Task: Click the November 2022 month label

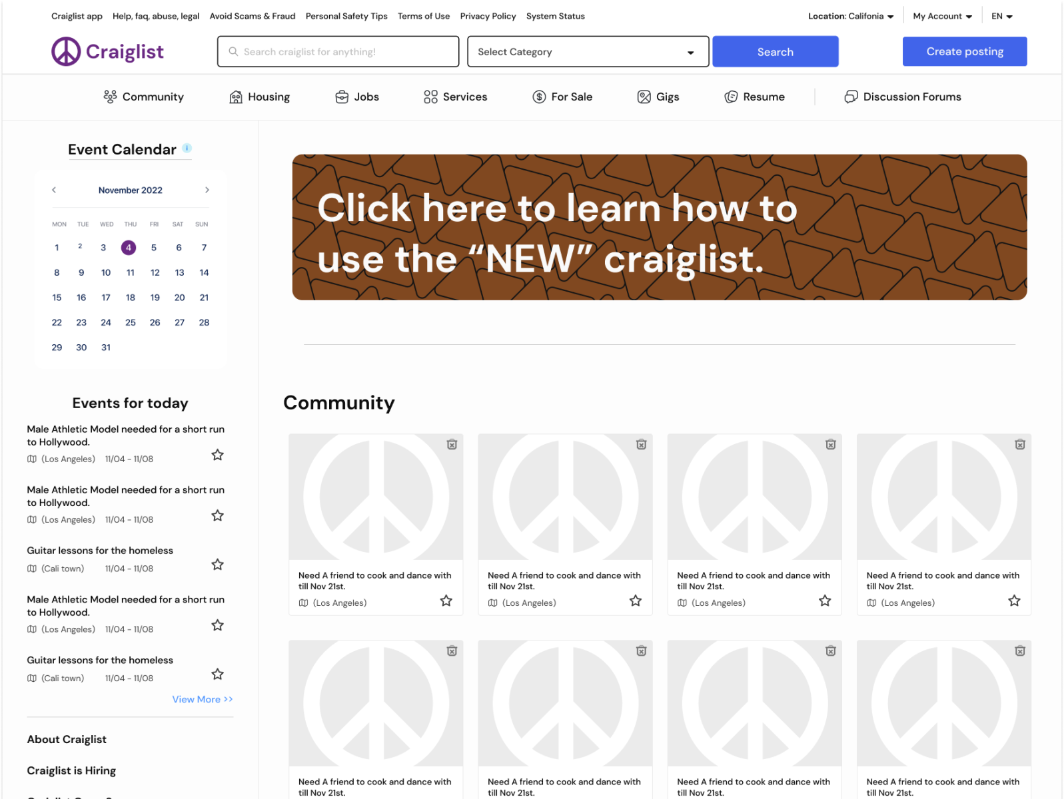Action: point(131,190)
